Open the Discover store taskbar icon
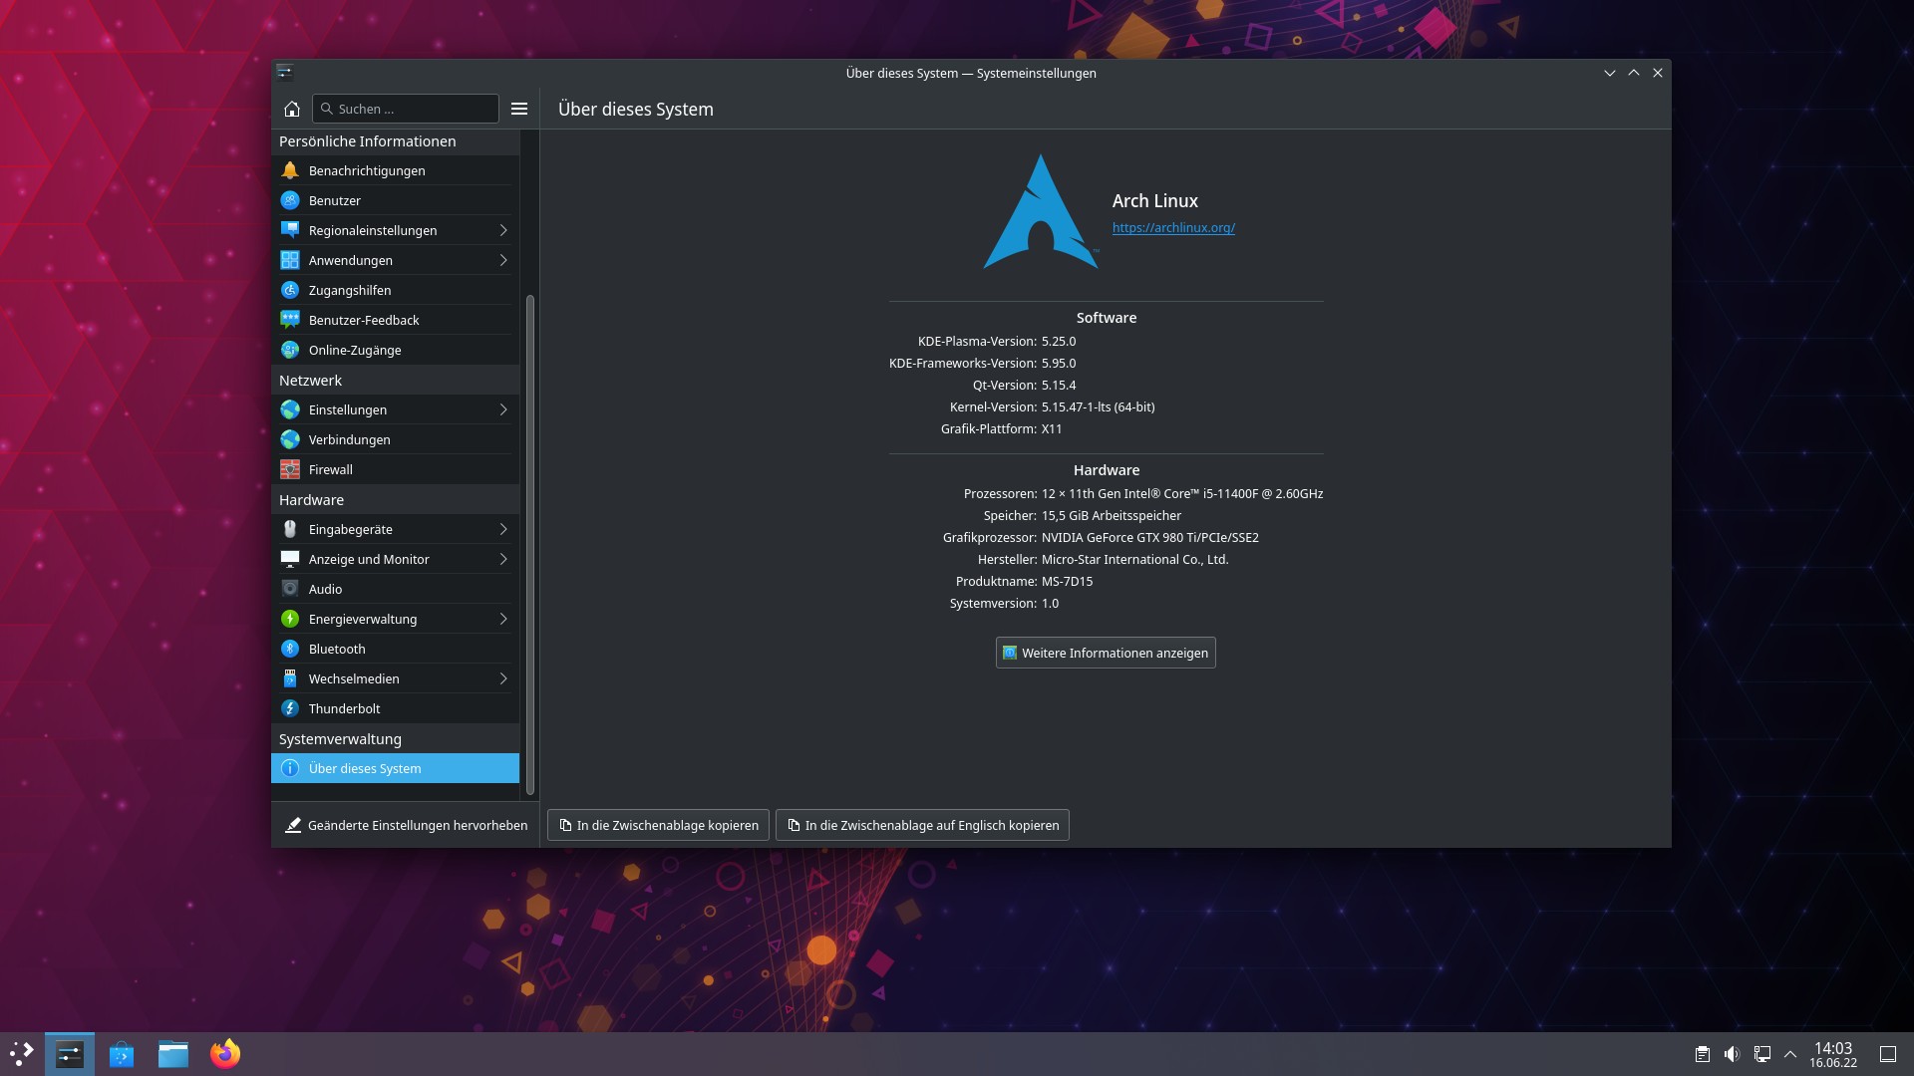 coord(122,1054)
